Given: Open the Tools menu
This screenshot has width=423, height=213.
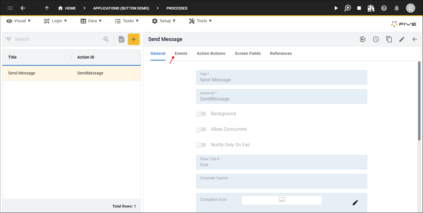Looking at the screenshot, I should coord(201,21).
